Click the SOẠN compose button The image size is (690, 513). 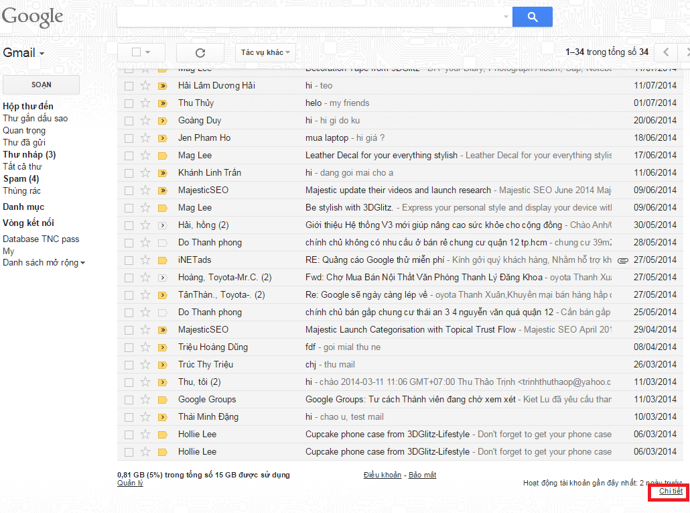(x=41, y=84)
